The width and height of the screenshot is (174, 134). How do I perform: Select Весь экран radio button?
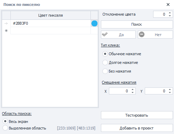(x=5, y=122)
